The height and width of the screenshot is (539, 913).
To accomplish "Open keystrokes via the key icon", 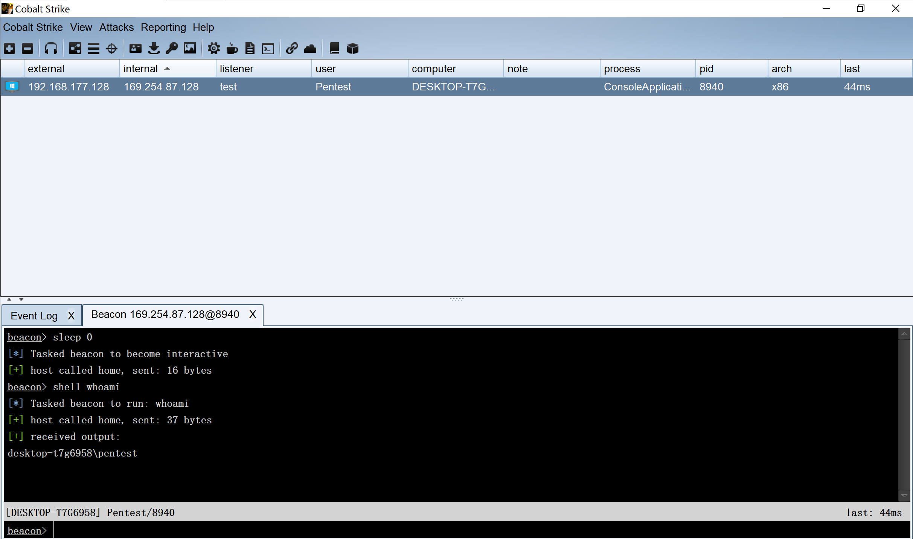I will coord(172,49).
